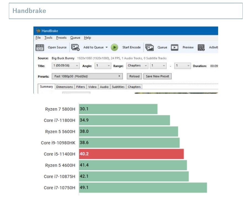Image resolution: width=246 pixels, height=199 pixels.
Task: Click the Reload button
Action: pos(134,76)
